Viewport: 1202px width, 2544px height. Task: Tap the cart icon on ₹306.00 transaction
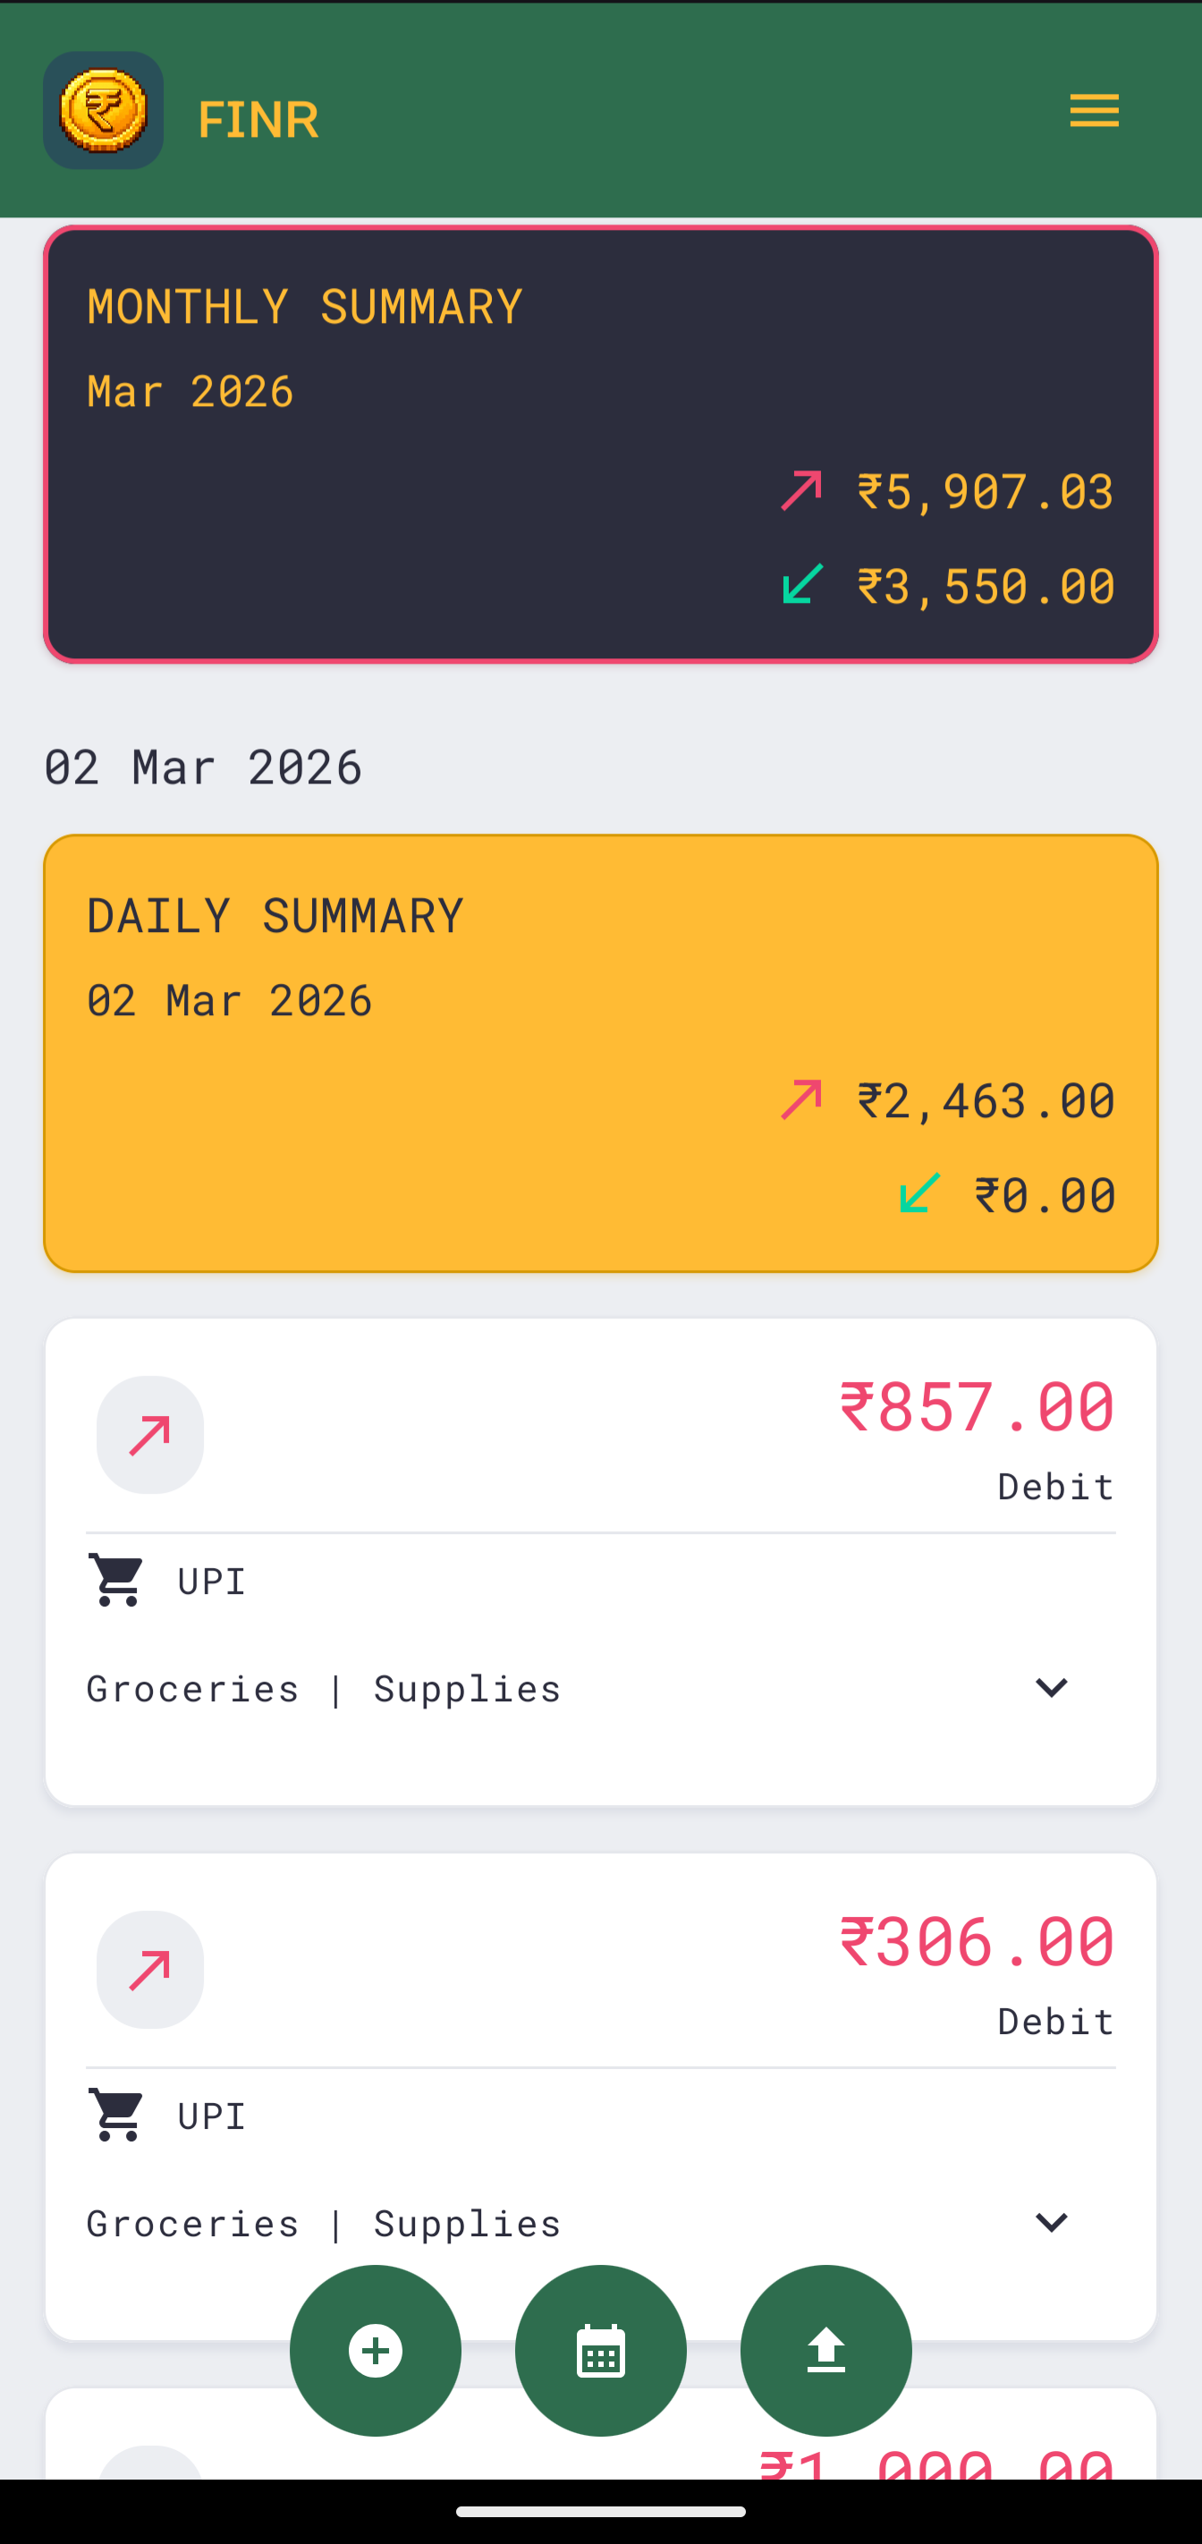coord(116,2115)
